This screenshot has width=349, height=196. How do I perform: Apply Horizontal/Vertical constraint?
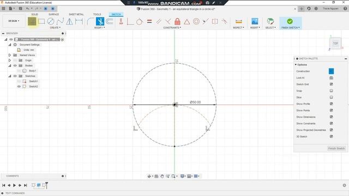pos(121,21)
